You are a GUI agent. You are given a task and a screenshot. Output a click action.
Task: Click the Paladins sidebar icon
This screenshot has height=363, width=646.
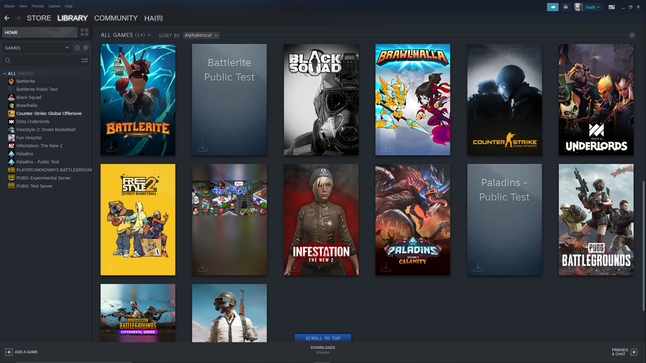pyautogui.click(x=12, y=154)
